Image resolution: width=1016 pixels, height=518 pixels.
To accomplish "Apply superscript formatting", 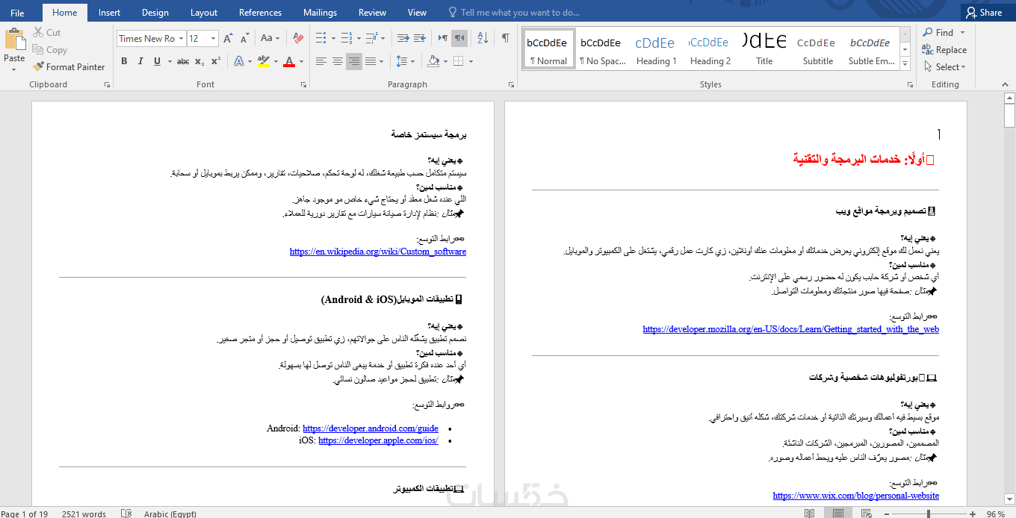I will coord(216,61).
